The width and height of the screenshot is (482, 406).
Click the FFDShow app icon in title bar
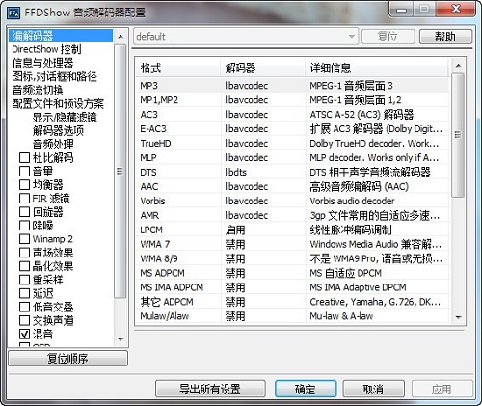click(13, 13)
